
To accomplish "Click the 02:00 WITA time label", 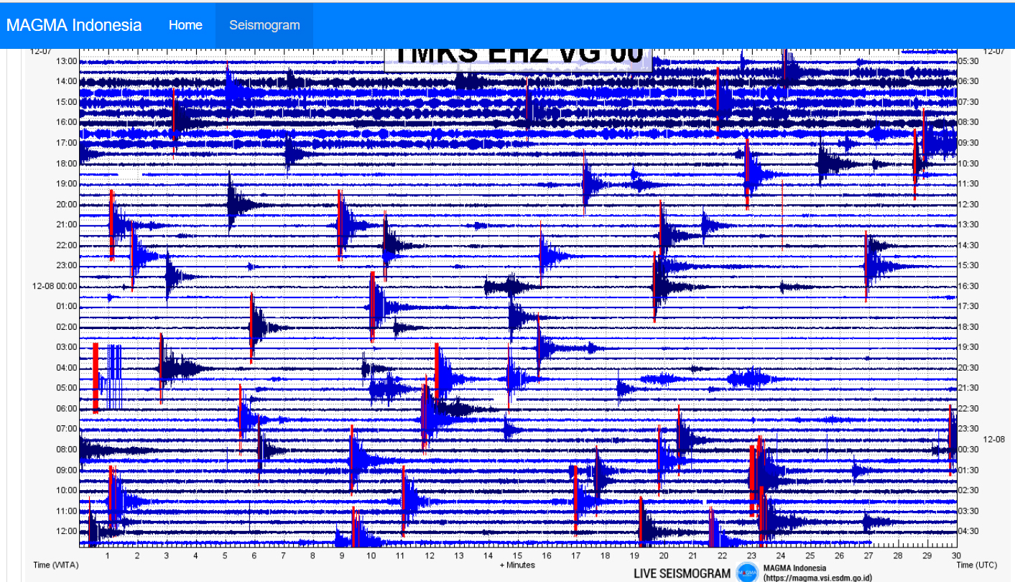I will click(x=66, y=327).
